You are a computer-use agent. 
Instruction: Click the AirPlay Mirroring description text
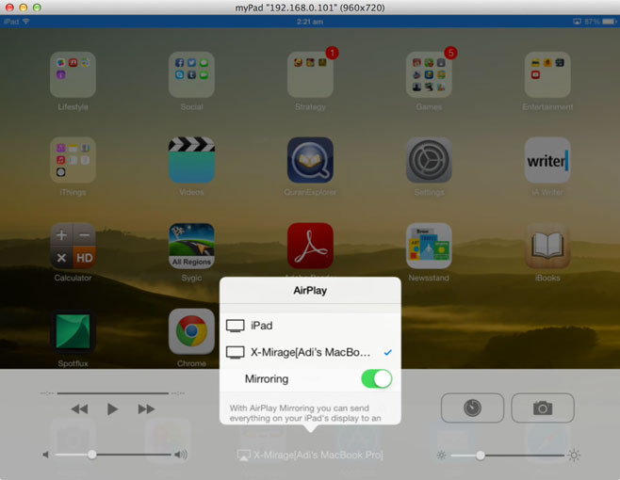305,413
